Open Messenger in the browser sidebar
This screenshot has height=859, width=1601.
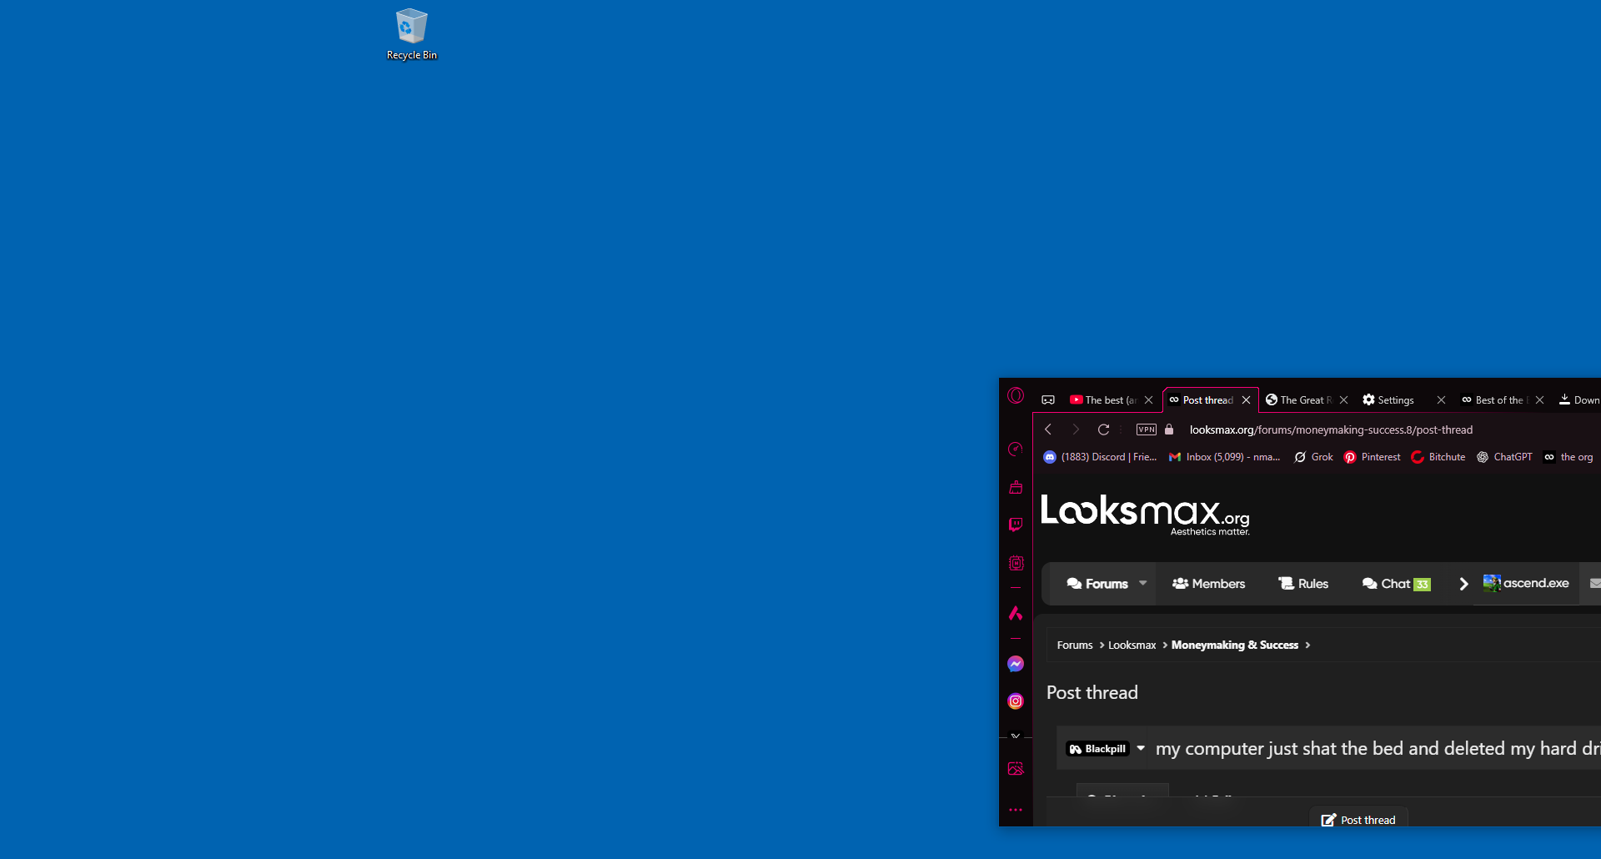[1015, 664]
